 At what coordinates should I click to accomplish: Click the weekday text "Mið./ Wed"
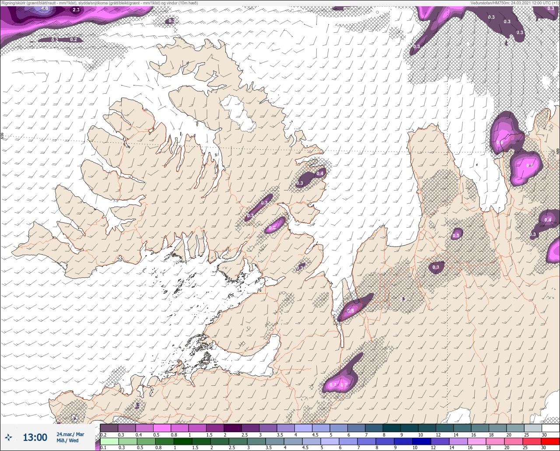[x=67, y=440]
